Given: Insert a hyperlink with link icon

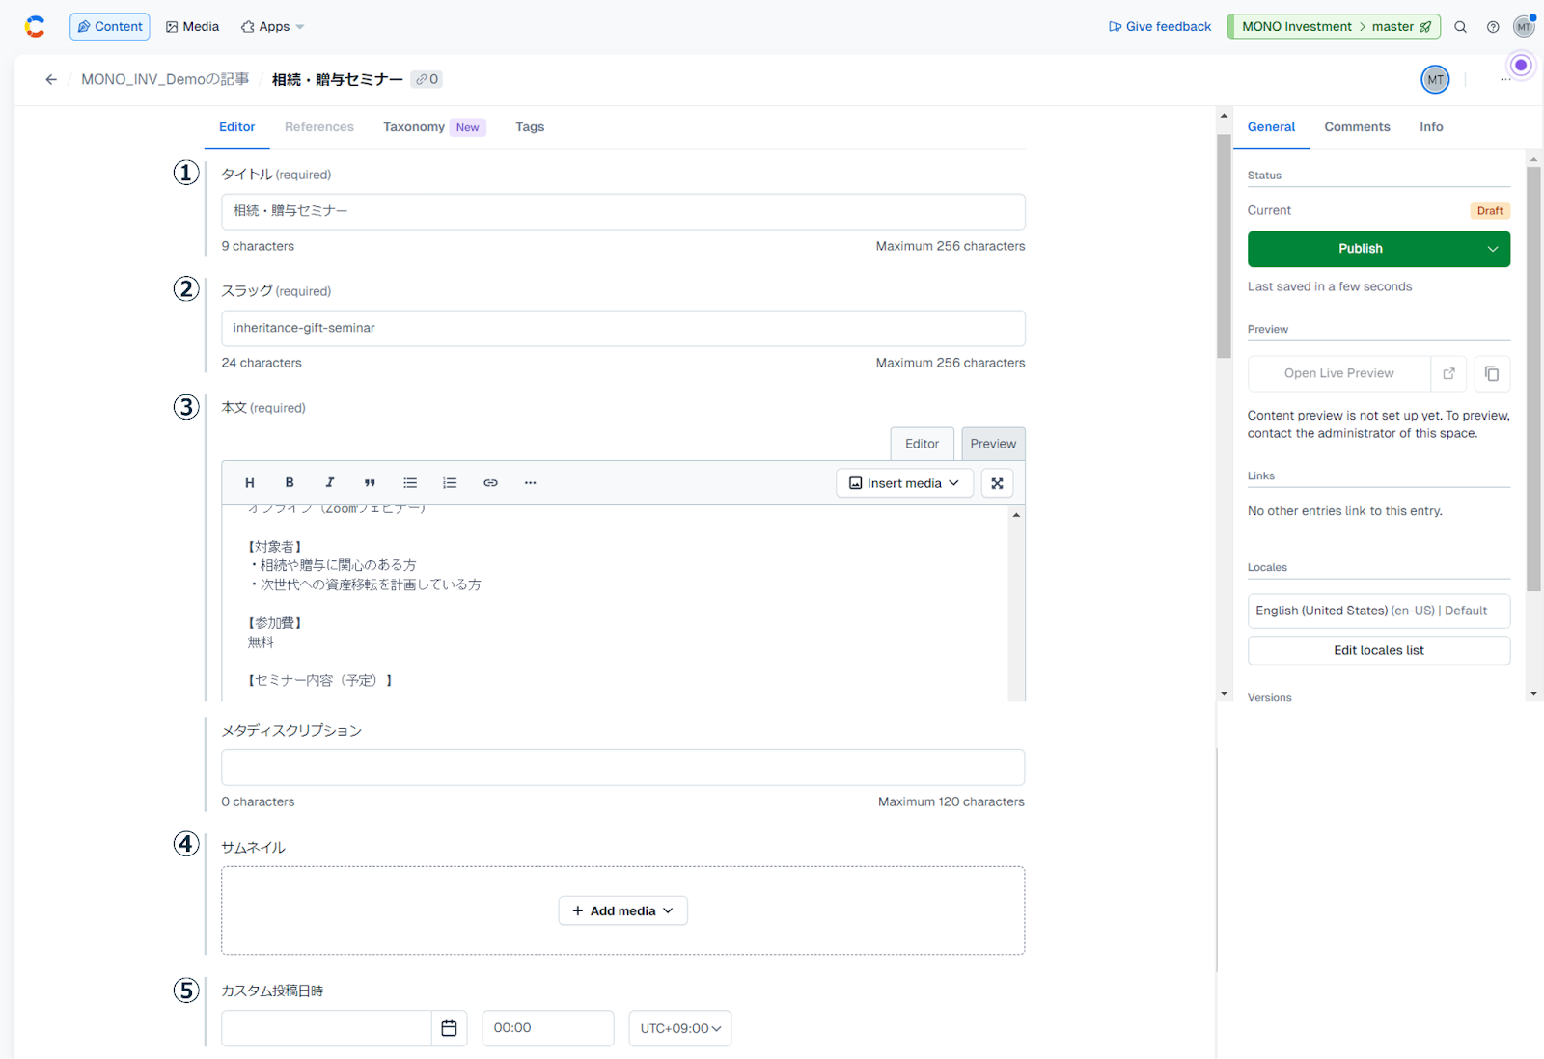Looking at the screenshot, I should click(x=490, y=483).
